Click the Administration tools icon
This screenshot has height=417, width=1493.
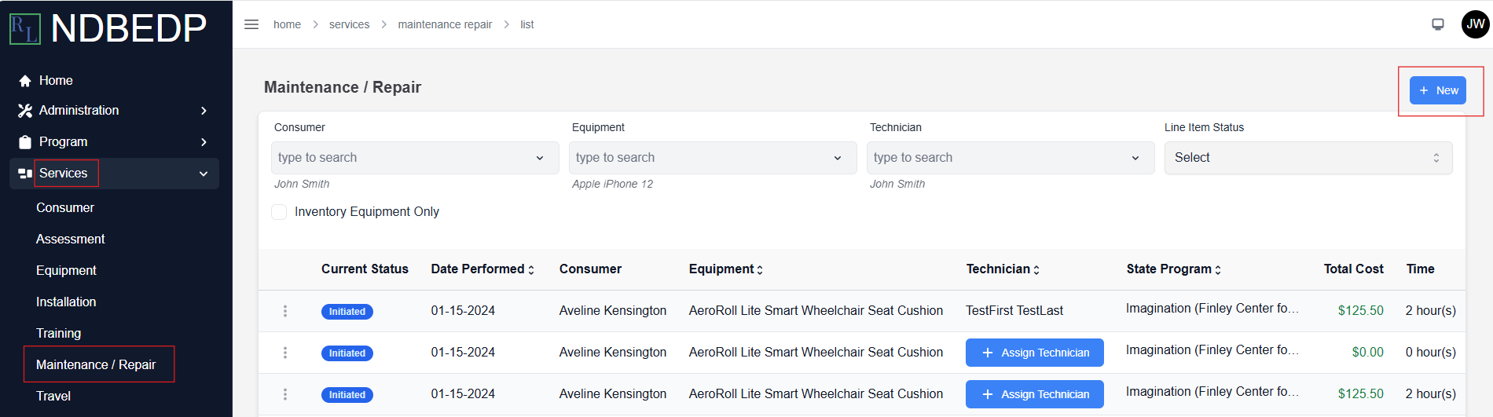coord(25,111)
